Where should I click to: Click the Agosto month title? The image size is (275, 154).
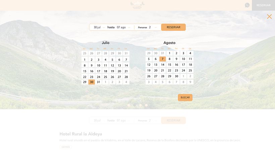point(169,43)
